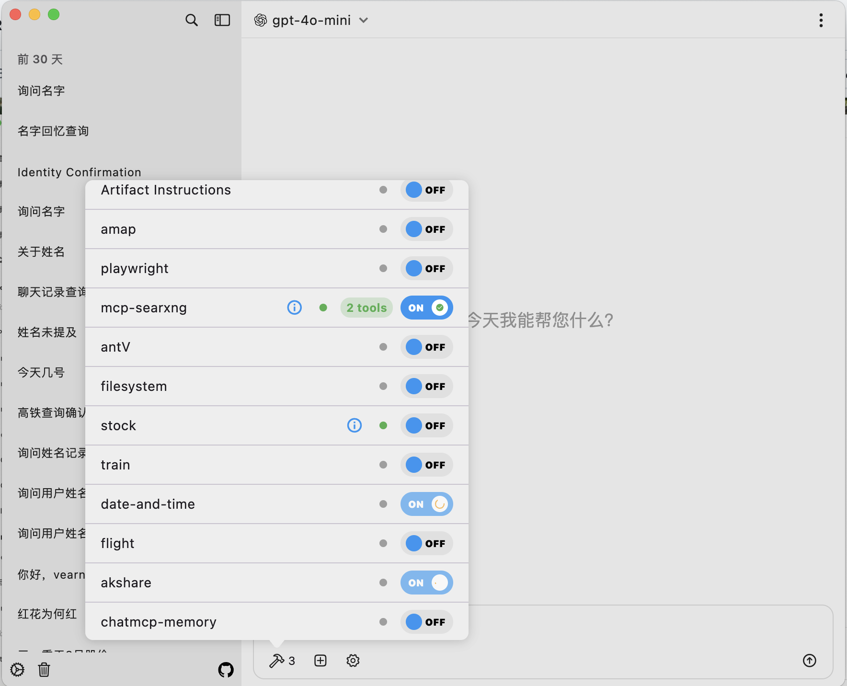Open the 红花为何红 chat
Viewport: 847px width, 686px height.
(x=47, y=614)
